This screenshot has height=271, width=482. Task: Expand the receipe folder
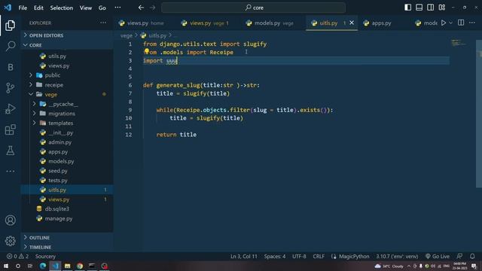[x=67, y=85]
